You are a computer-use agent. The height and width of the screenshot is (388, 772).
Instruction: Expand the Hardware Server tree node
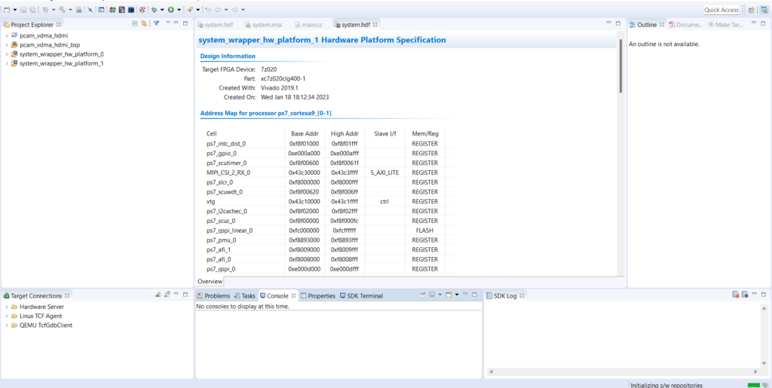click(x=7, y=307)
